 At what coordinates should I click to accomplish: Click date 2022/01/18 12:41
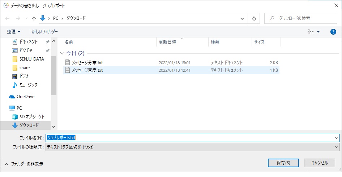coord(175,70)
